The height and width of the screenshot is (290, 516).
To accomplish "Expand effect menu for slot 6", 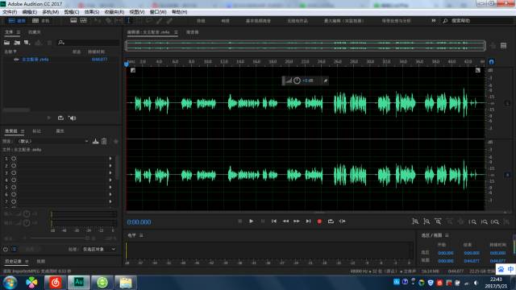I will [110, 195].
